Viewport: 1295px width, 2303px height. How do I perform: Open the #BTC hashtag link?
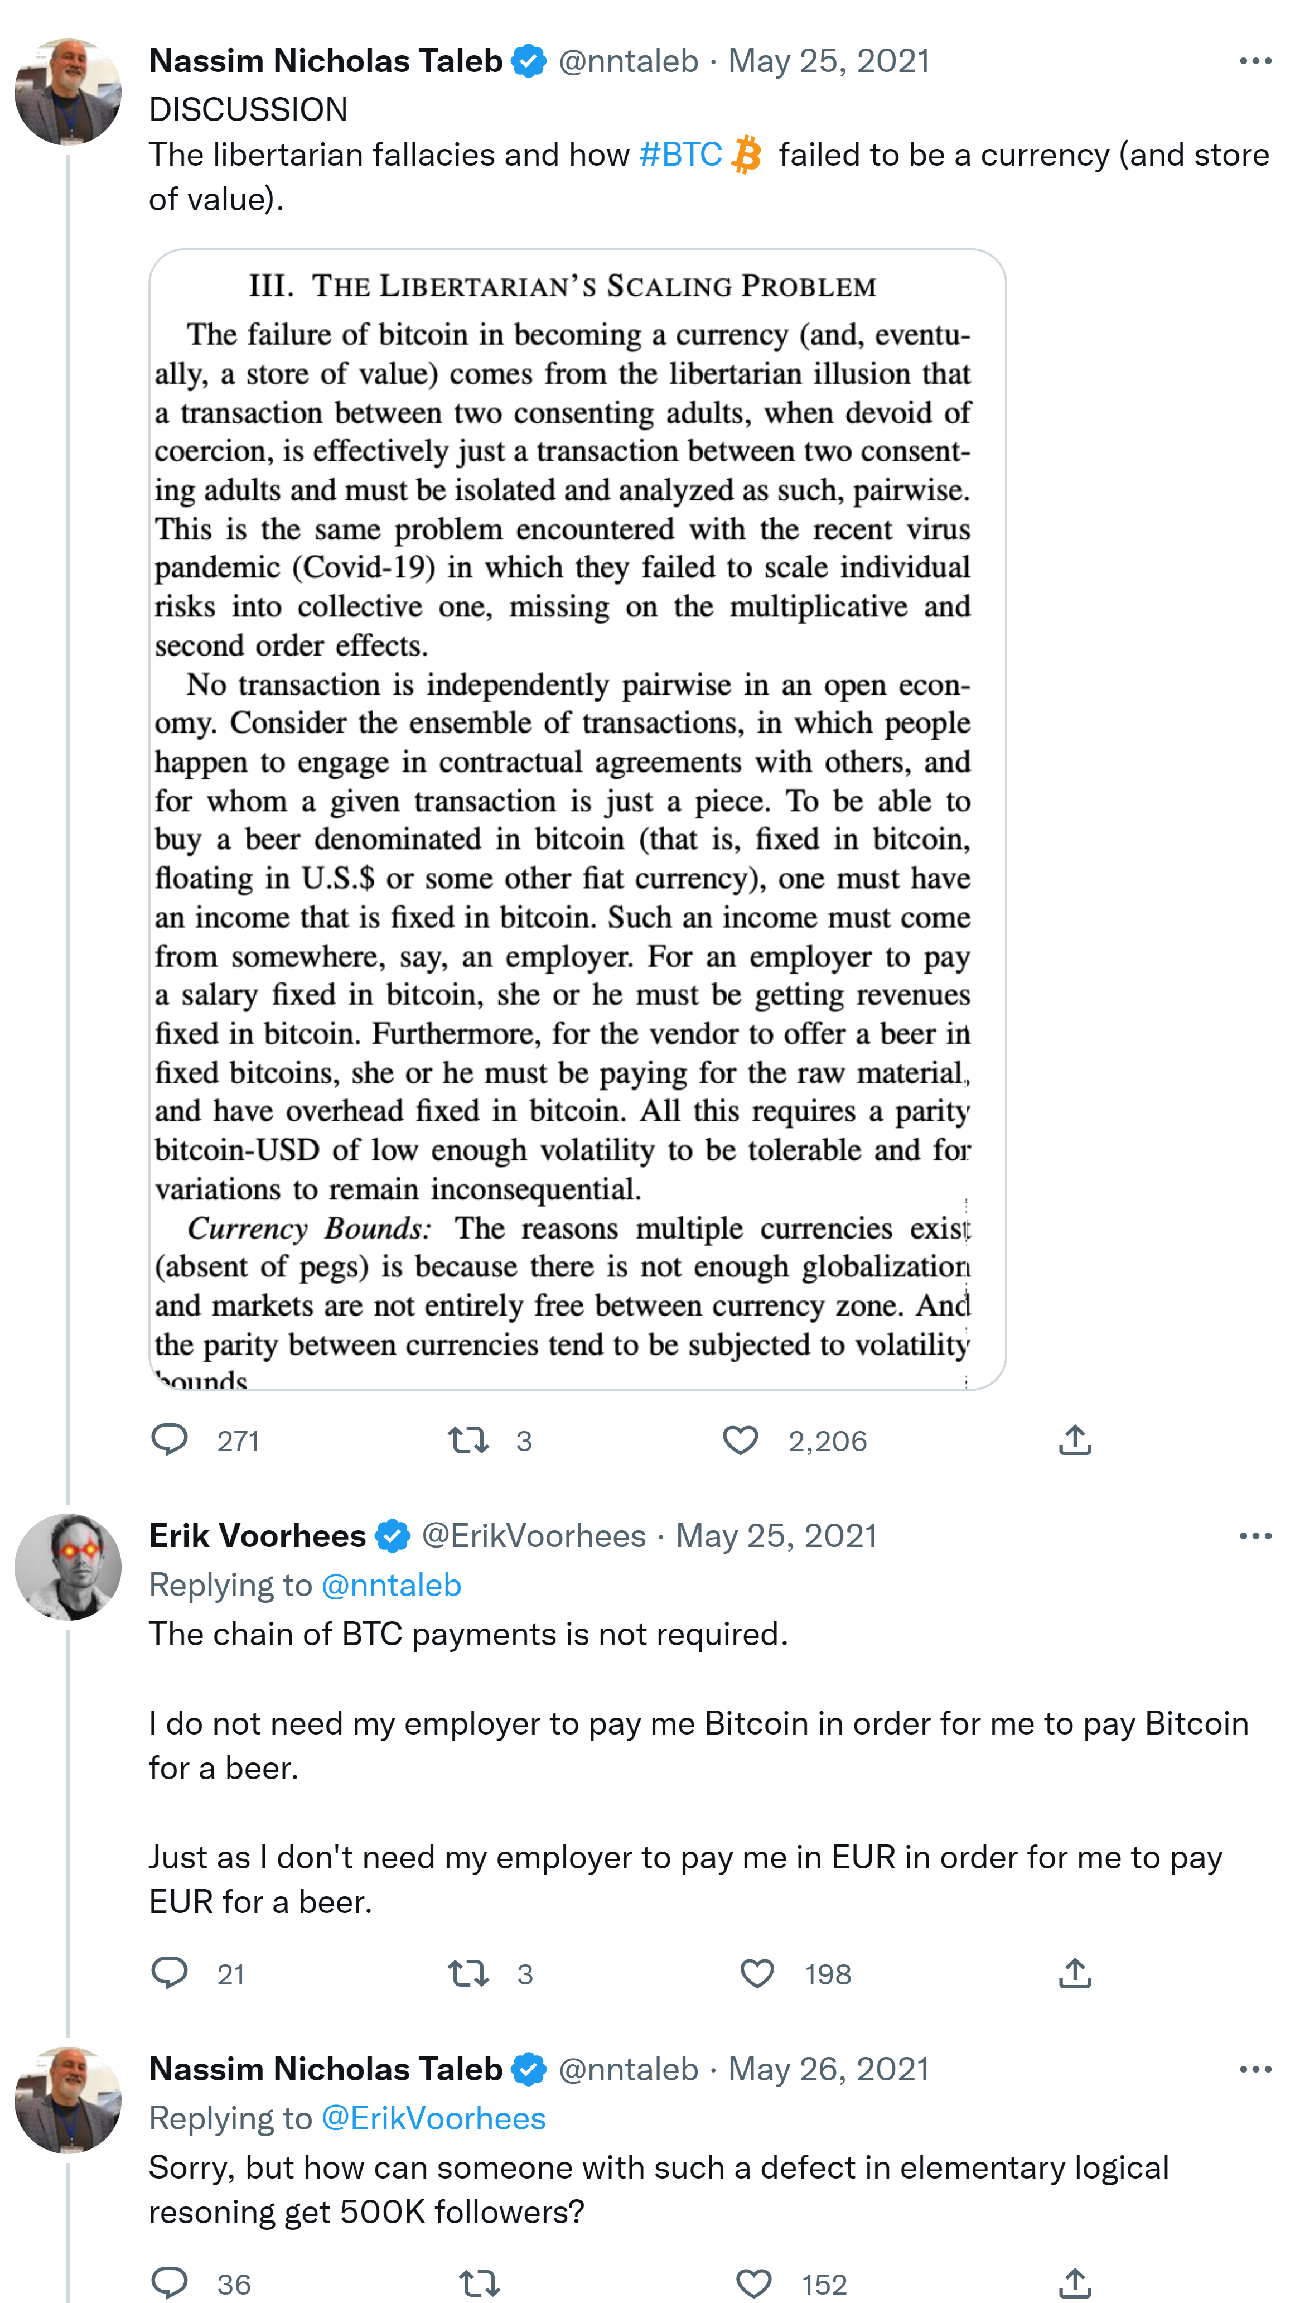pyautogui.click(x=681, y=155)
